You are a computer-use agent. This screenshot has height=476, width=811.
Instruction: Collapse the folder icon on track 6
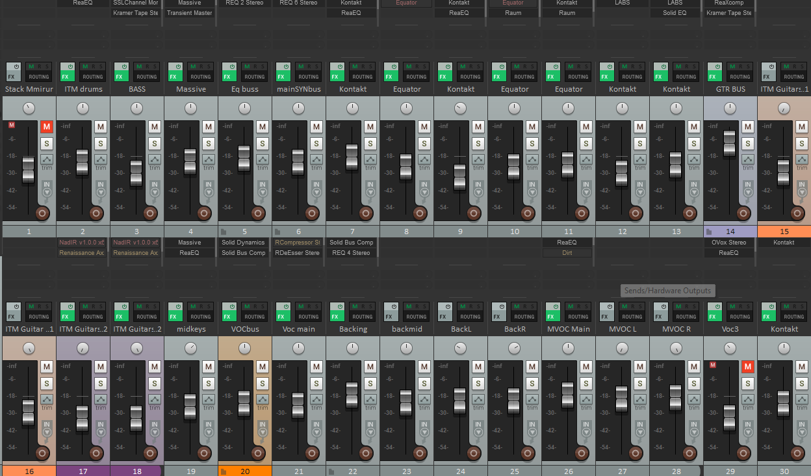tap(277, 231)
